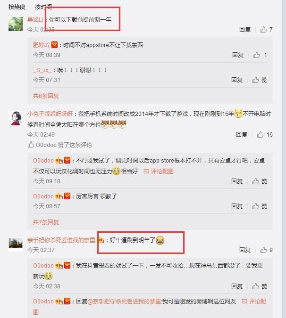Image resolution: width=286 pixels, height=318 pixels.
Task: Switch to 按时间 sorting tab
Action: [43, 7]
